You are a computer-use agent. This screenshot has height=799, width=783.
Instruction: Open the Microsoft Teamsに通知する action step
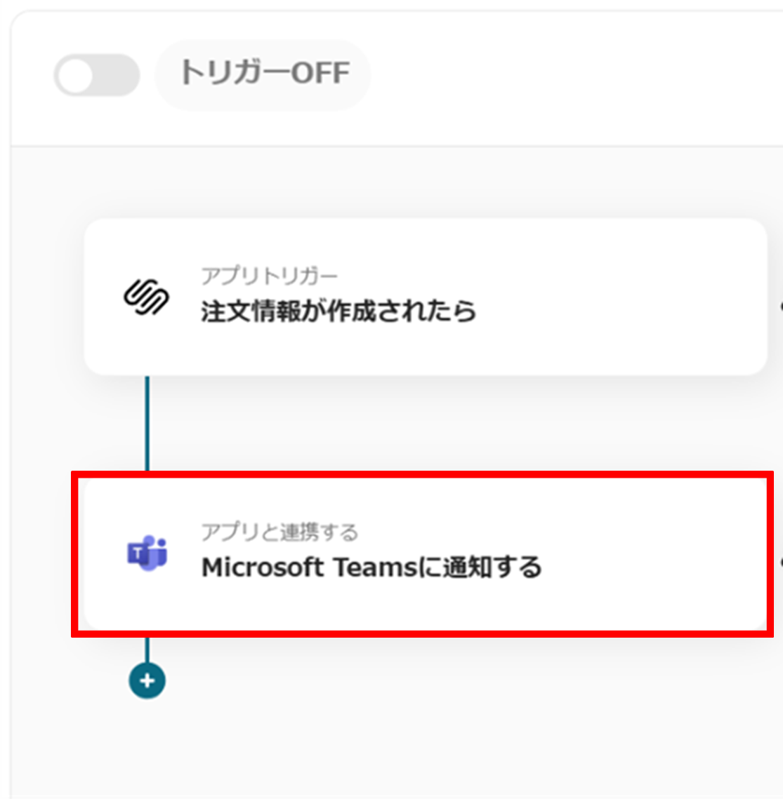pos(426,554)
